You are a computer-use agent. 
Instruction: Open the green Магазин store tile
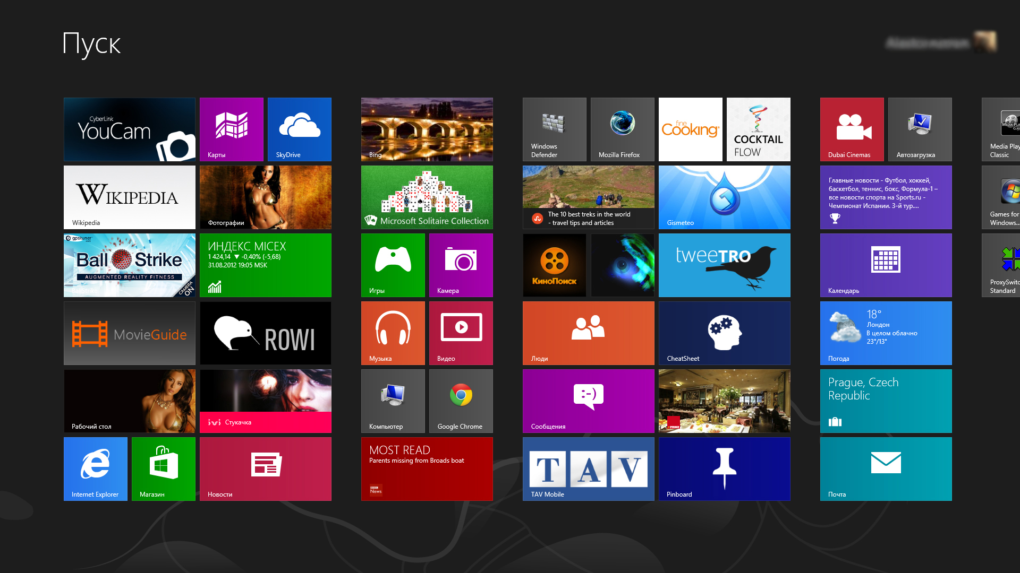click(x=163, y=468)
